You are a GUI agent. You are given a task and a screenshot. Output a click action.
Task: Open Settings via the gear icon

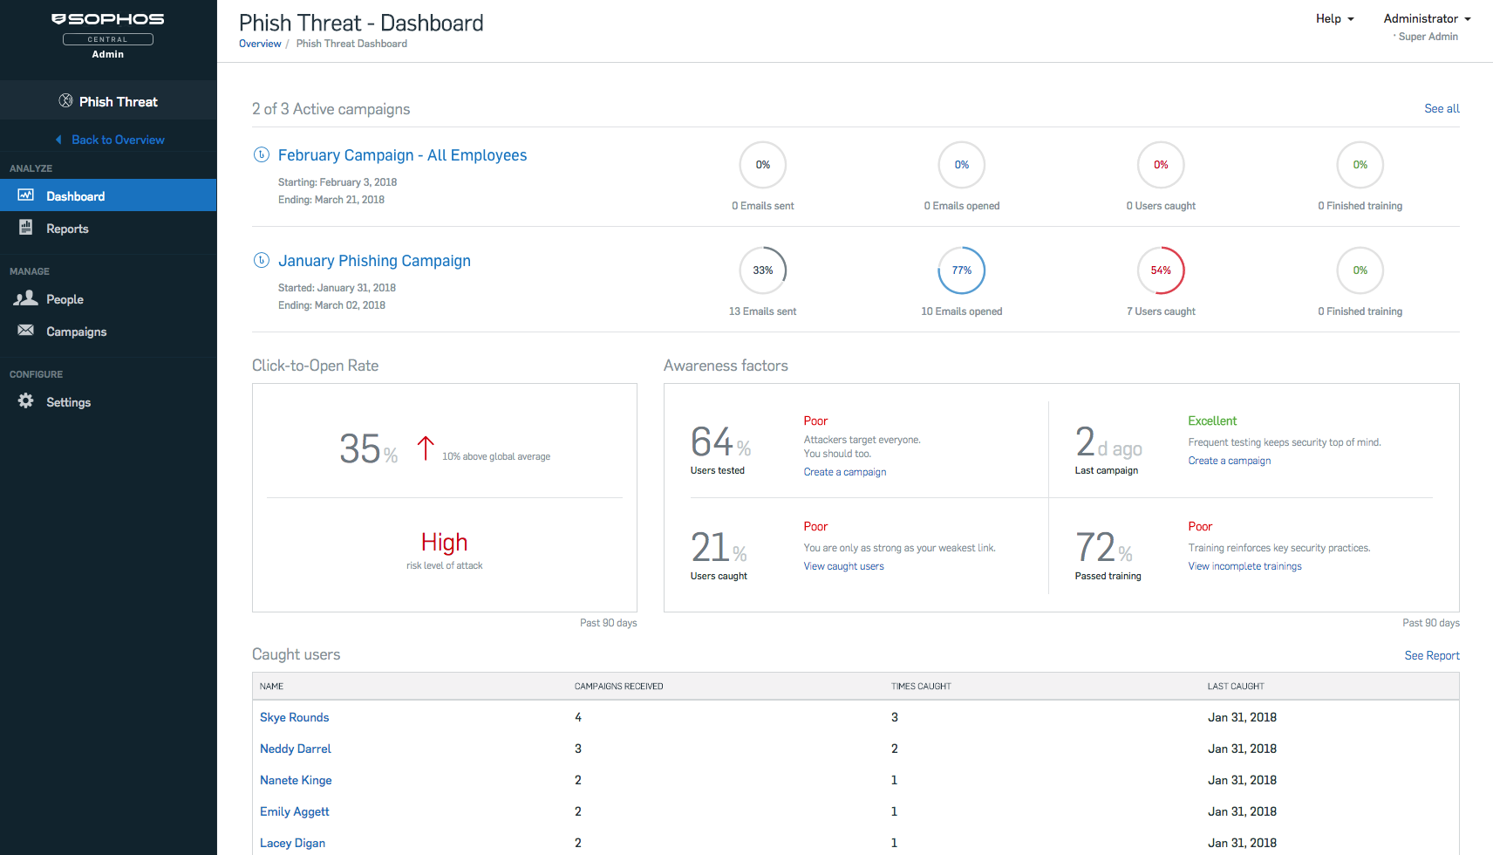[x=24, y=401]
